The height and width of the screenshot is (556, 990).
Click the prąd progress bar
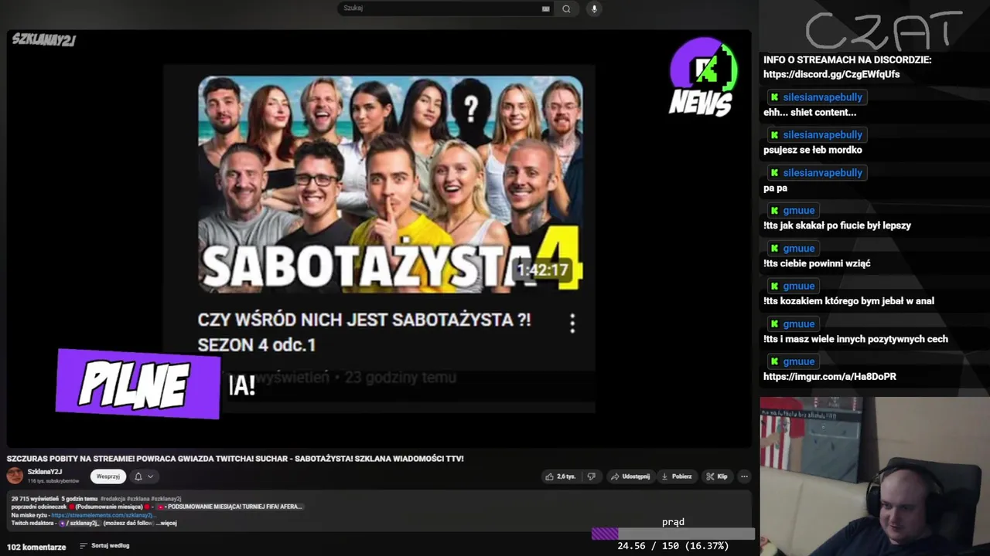pyautogui.click(x=673, y=534)
